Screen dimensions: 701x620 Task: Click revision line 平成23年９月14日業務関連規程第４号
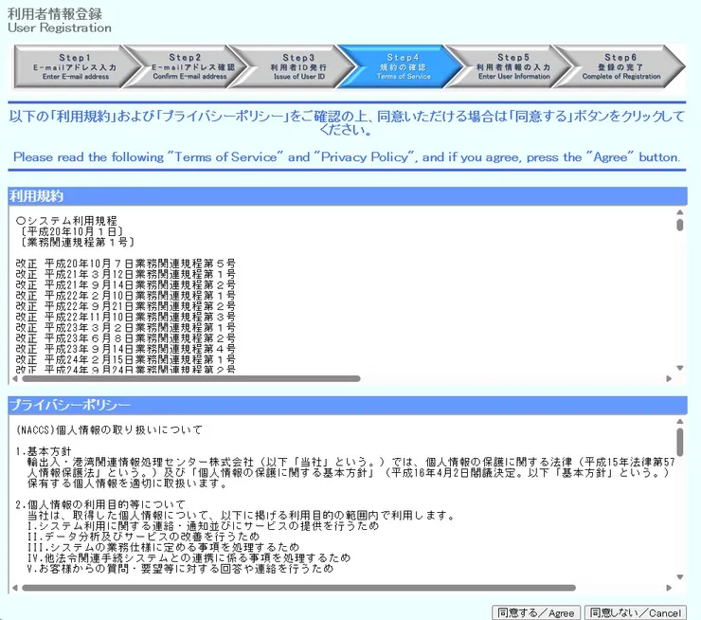point(140,349)
